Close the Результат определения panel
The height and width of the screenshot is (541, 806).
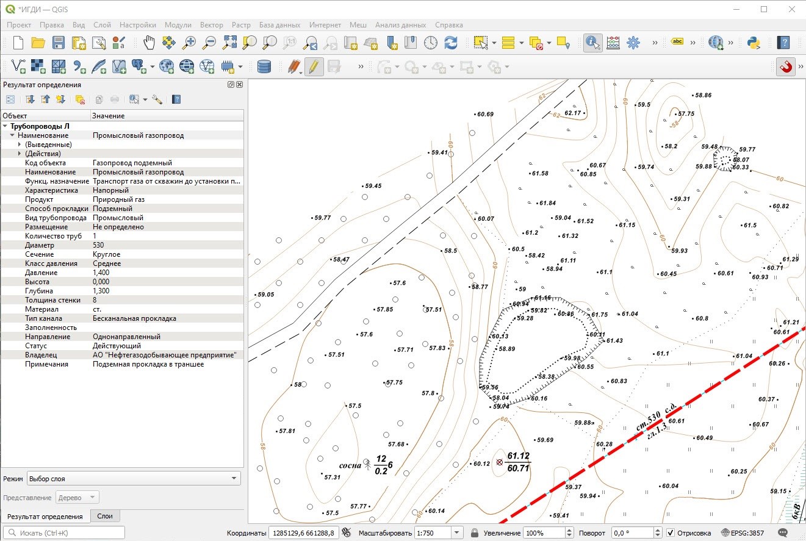239,85
